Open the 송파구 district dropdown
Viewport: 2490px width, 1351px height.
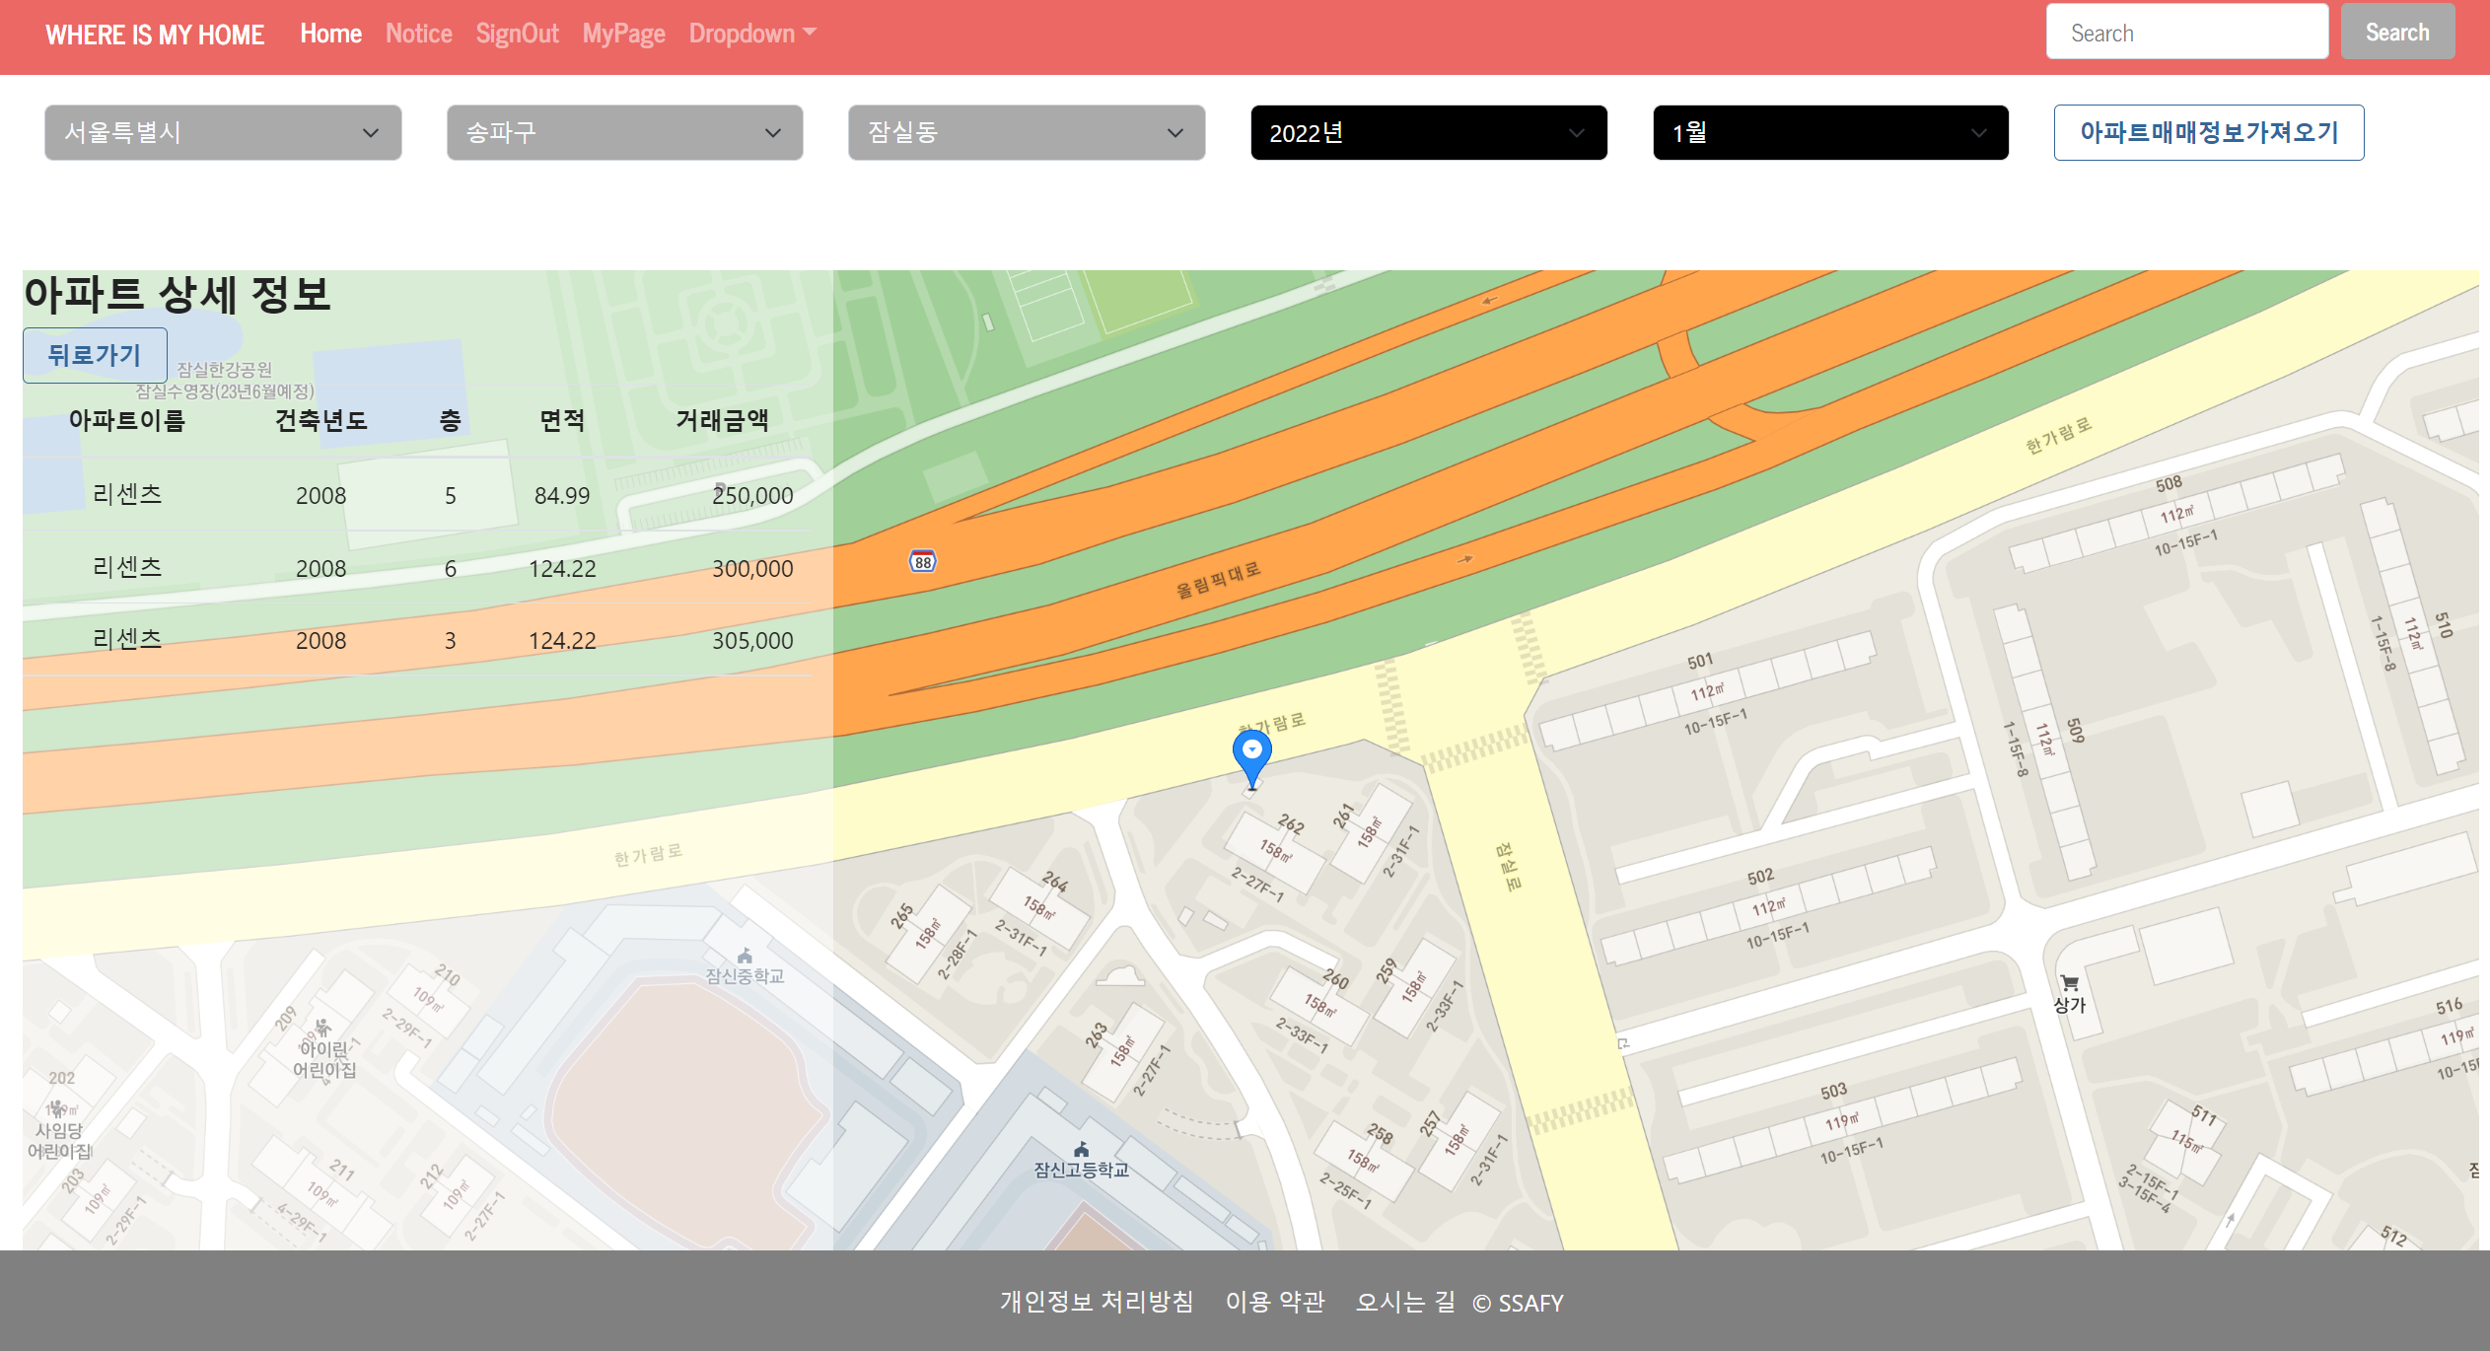[x=624, y=133]
